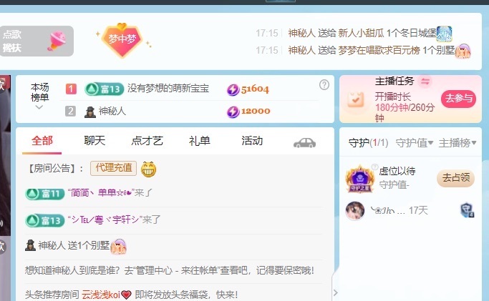Open the car icon tab
The height and width of the screenshot is (301, 489).
tap(305, 142)
